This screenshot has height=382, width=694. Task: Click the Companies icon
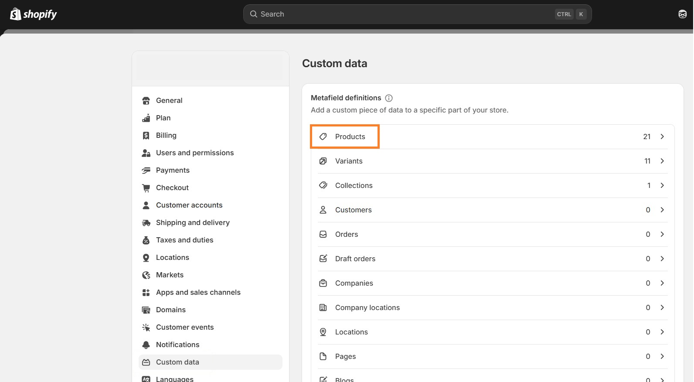click(323, 283)
